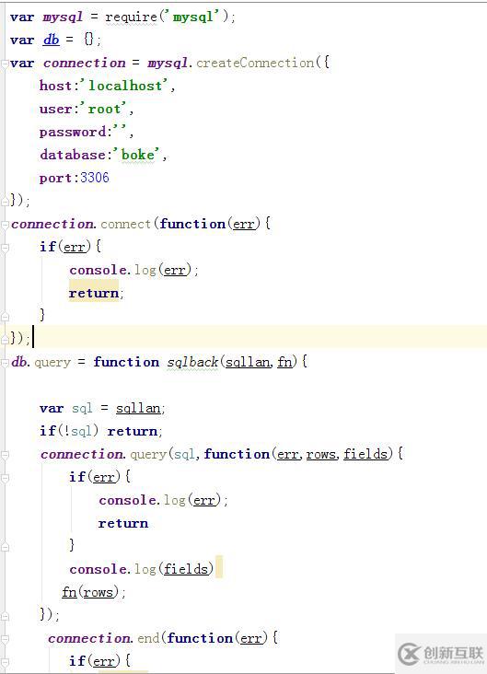Collapse the connection.connect callback fold marker
Image resolution: width=487 pixels, height=674 pixels.
point(5,225)
